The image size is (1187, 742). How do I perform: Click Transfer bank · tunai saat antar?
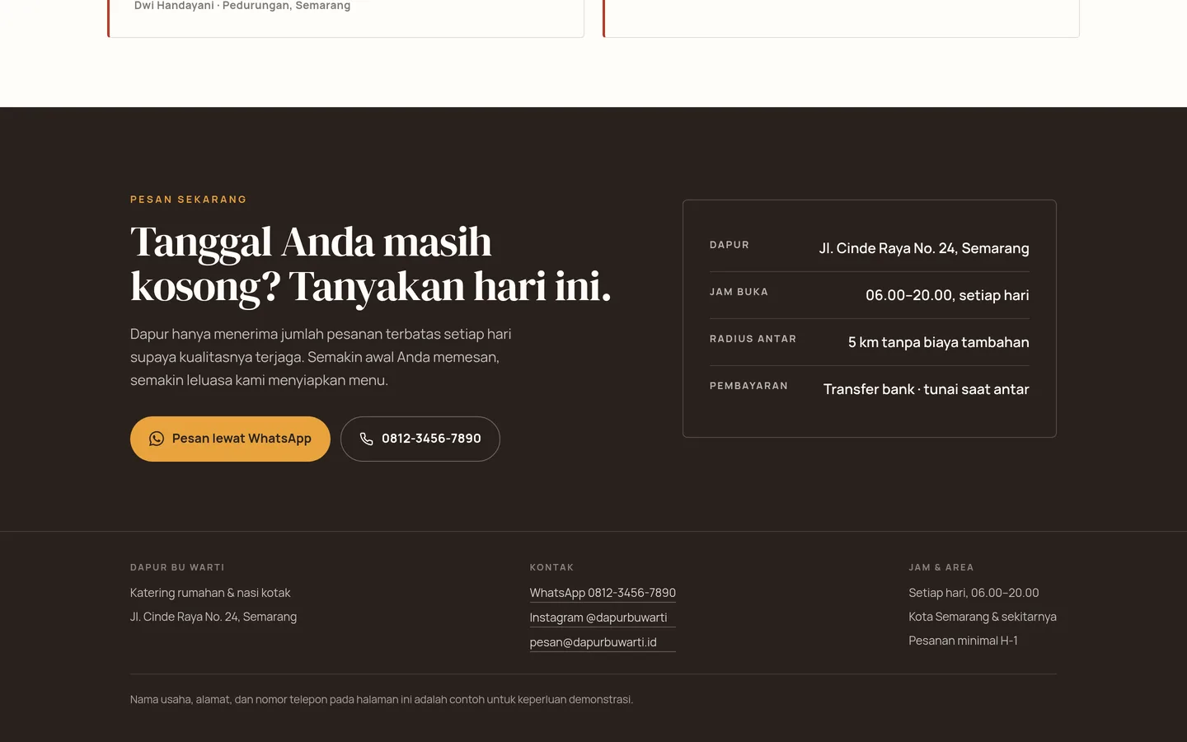(x=927, y=389)
